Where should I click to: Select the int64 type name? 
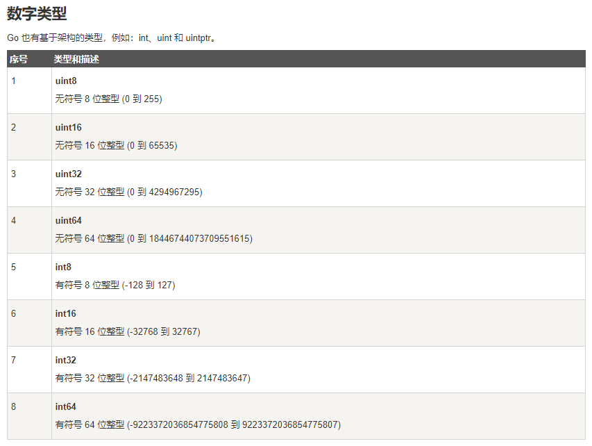[x=66, y=406]
